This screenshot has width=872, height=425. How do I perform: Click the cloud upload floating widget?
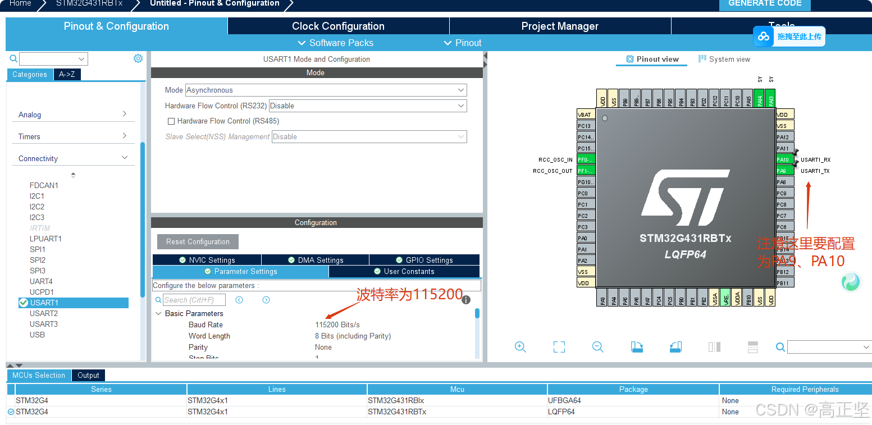789,36
